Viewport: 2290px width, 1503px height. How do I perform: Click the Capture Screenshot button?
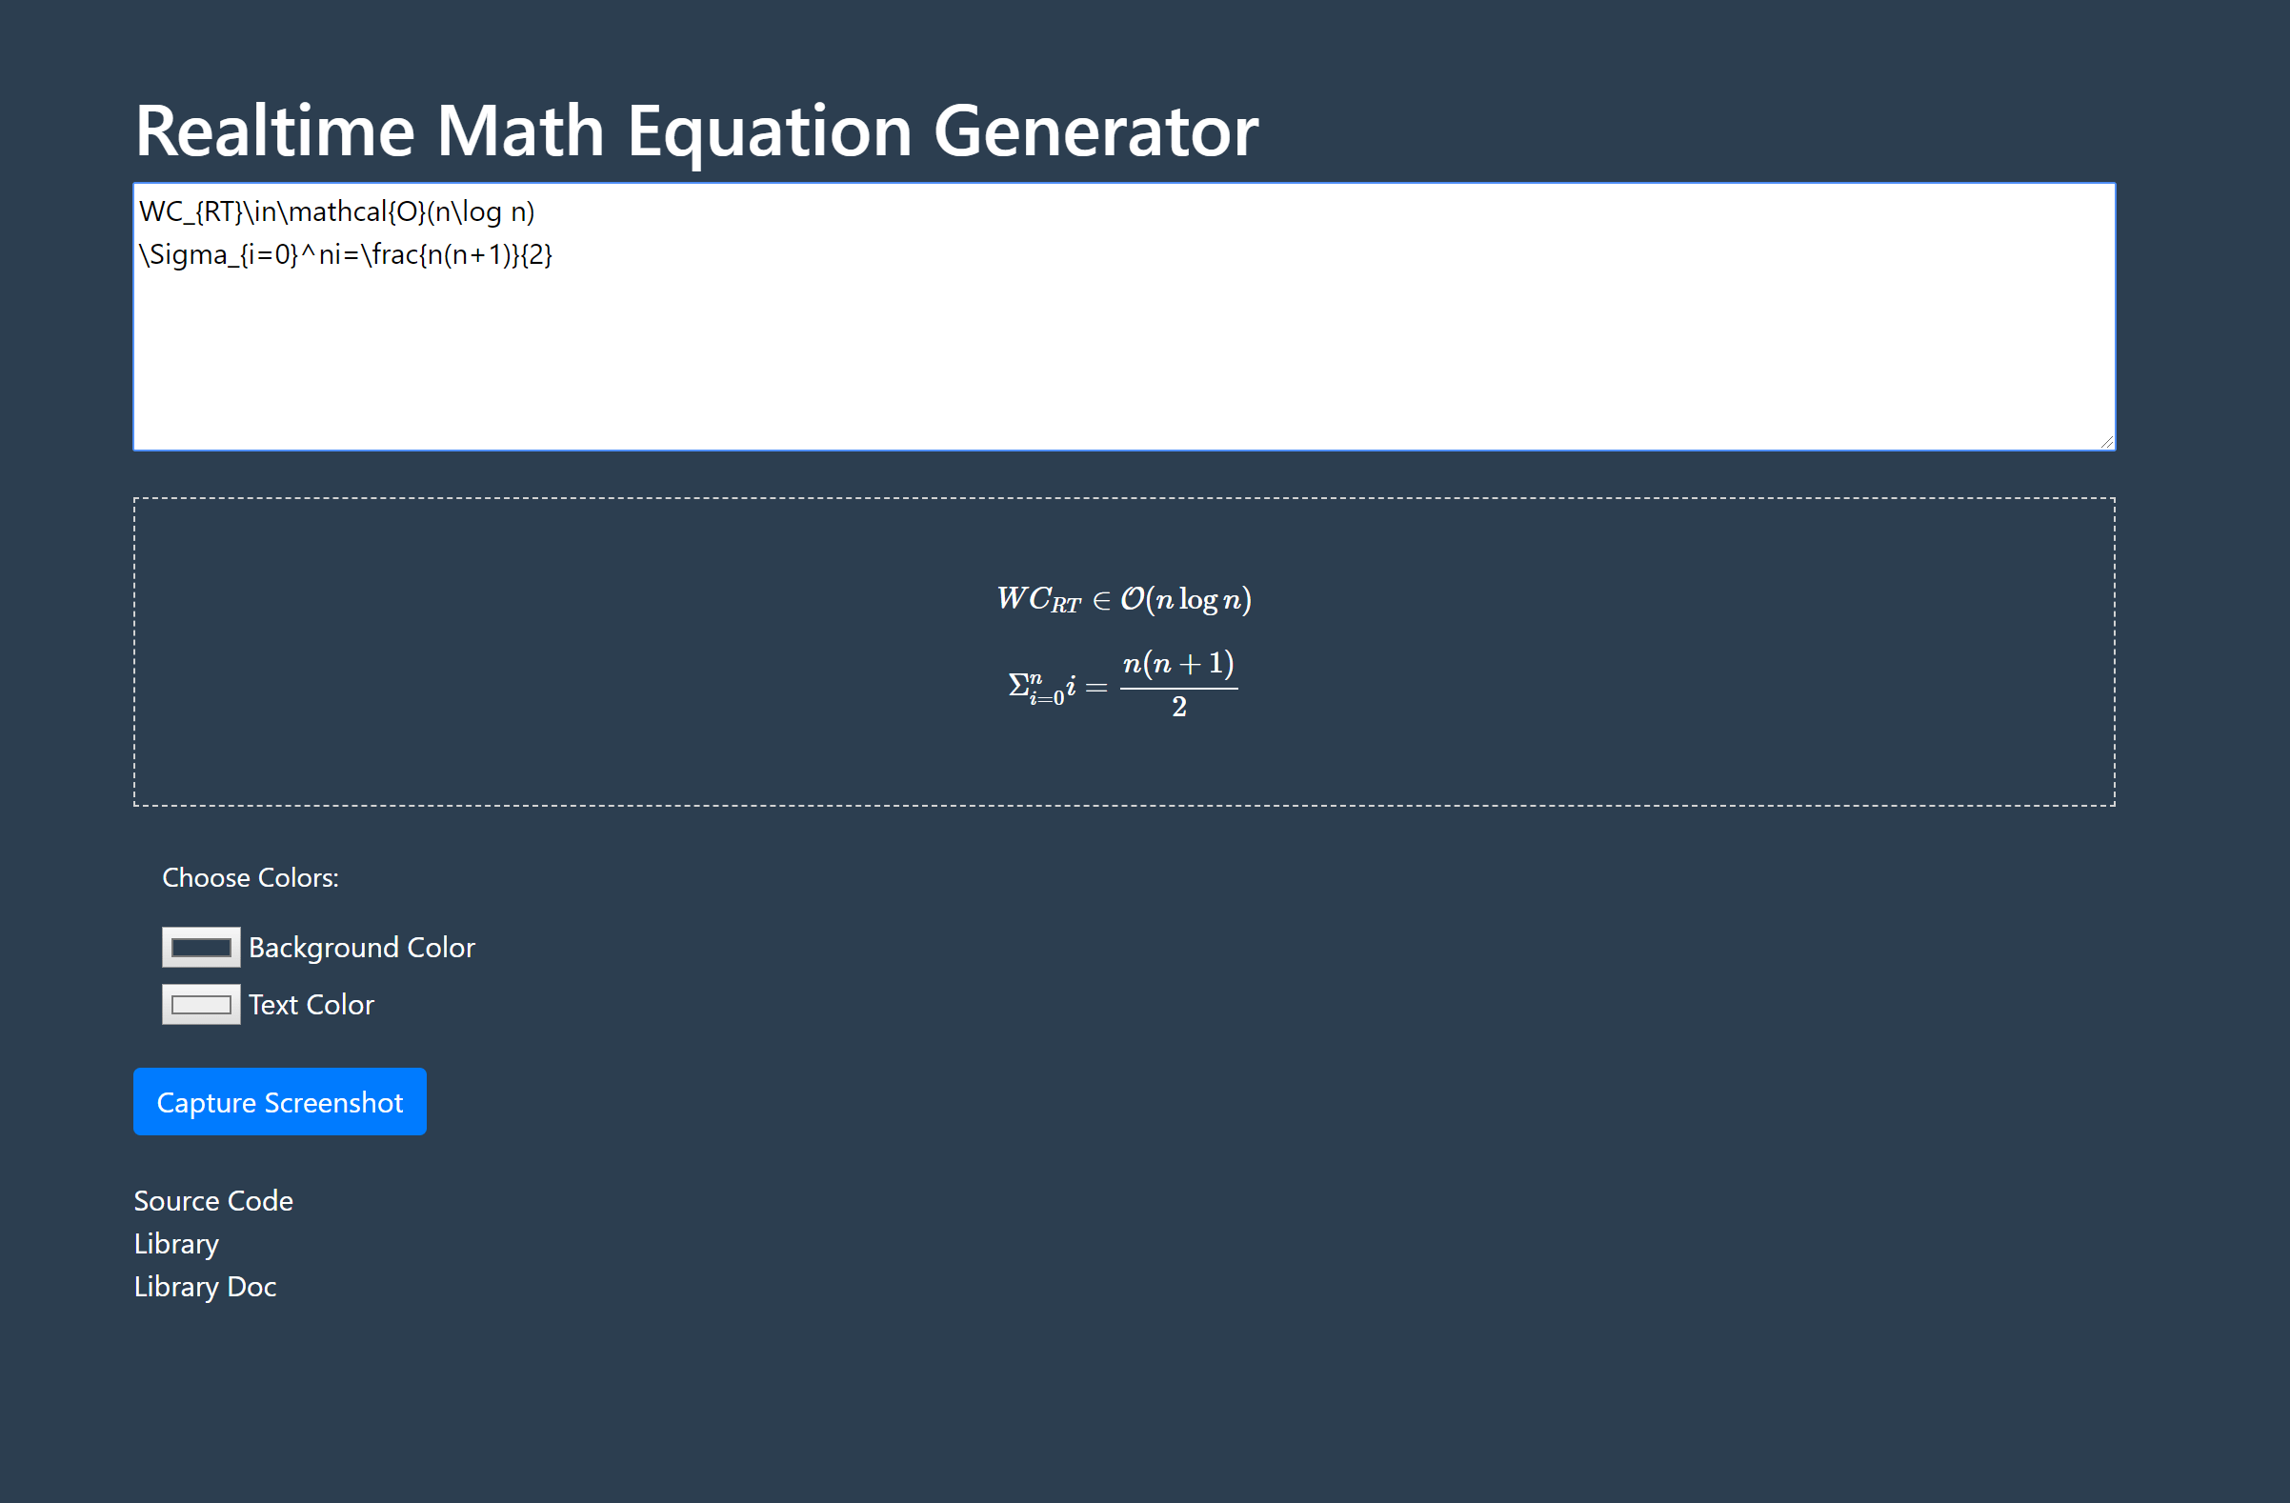point(279,1101)
